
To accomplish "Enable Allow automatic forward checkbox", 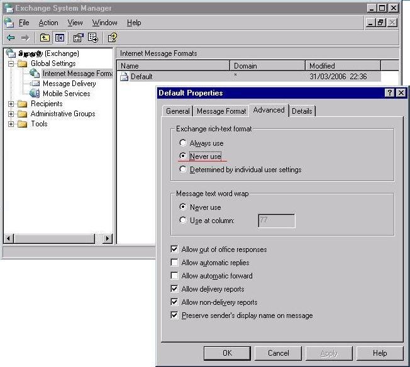I will (175, 276).
